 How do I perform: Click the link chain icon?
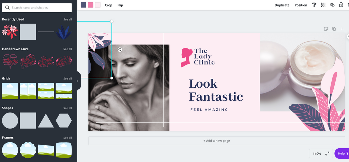pyautogui.click(x=332, y=5)
